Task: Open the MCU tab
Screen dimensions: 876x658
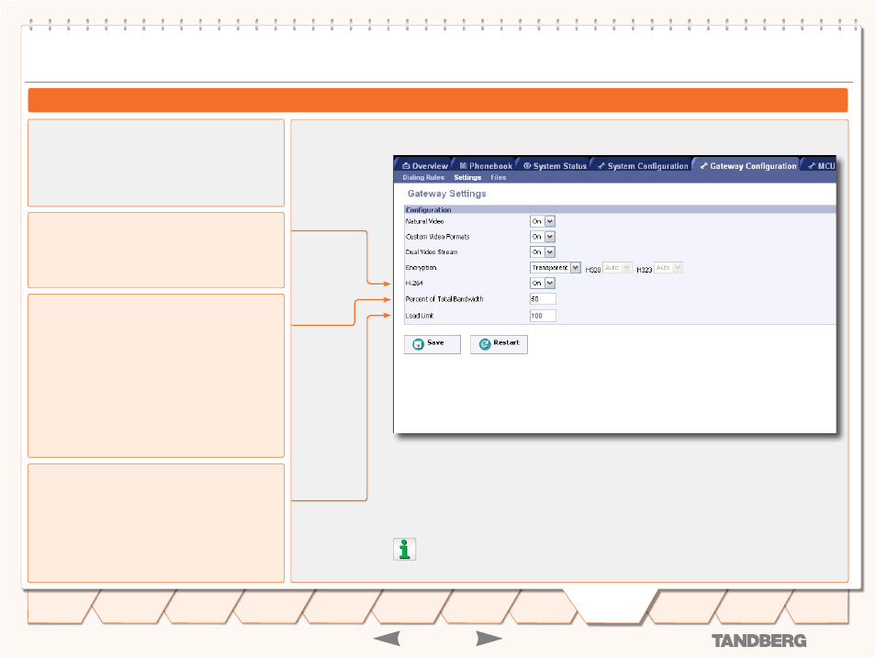Action: [x=821, y=166]
